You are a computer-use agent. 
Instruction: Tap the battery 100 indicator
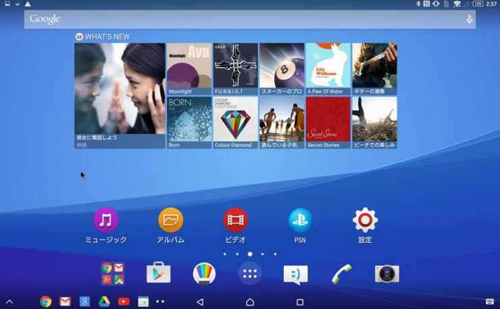click(x=477, y=4)
